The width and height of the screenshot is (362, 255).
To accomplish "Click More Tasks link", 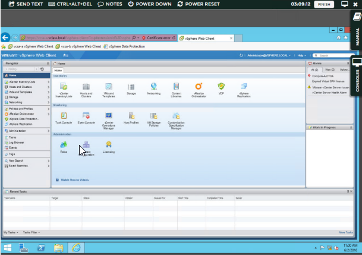I will (346, 232).
